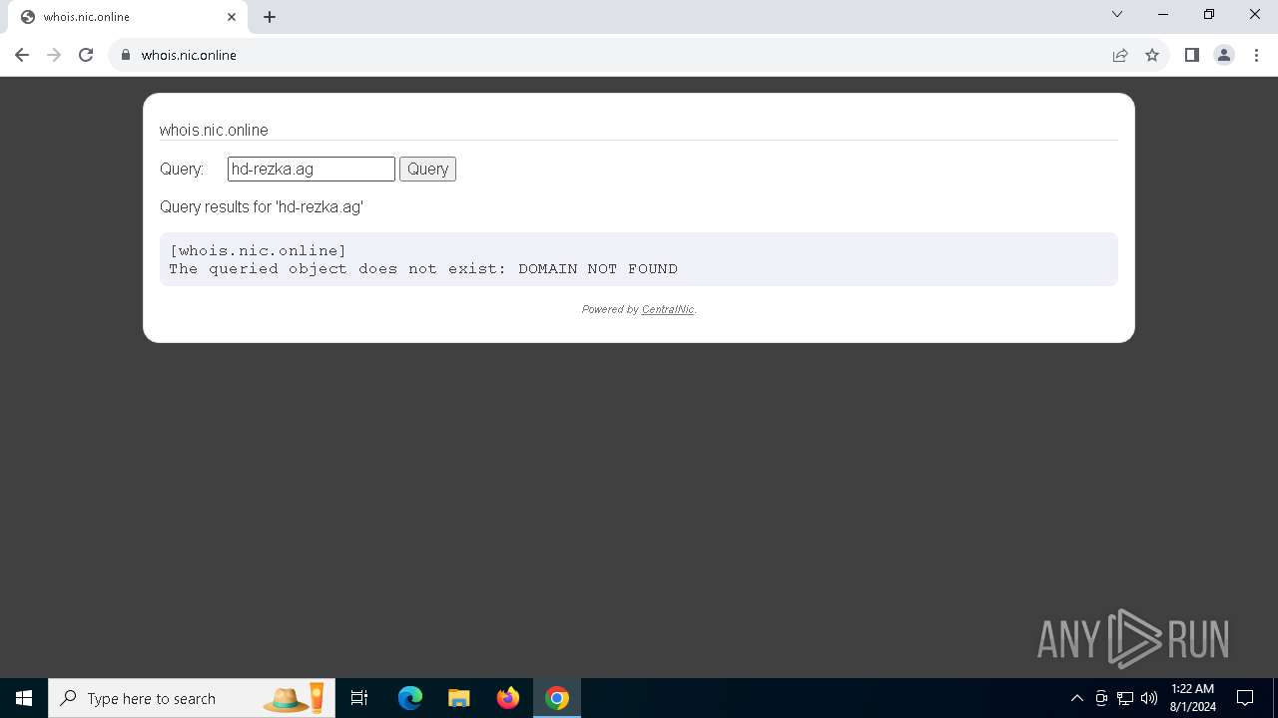Reload the whois.nic.online page
This screenshot has height=718, width=1278.
[86, 55]
